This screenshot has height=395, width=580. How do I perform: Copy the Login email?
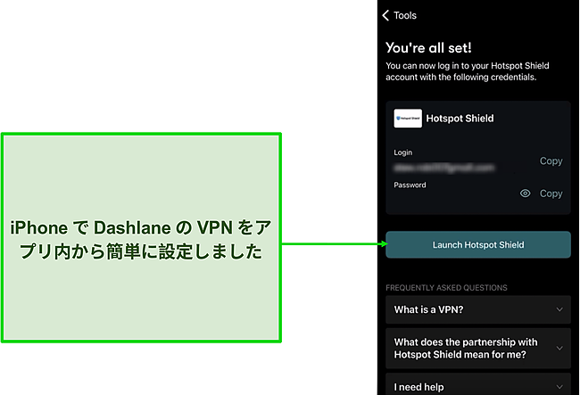[551, 160]
